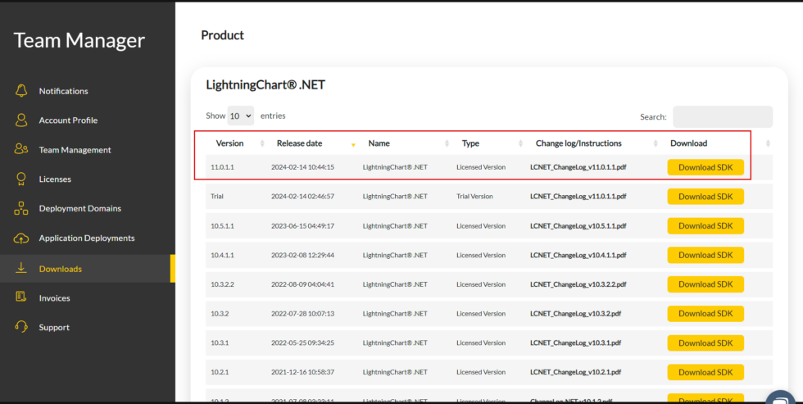This screenshot has width=803, height=404.
Task: Sort table by Download column
Action: (x=688, y=143)
